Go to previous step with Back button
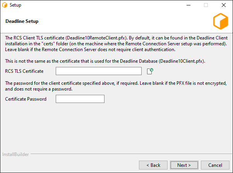 [x=154, y=165]
